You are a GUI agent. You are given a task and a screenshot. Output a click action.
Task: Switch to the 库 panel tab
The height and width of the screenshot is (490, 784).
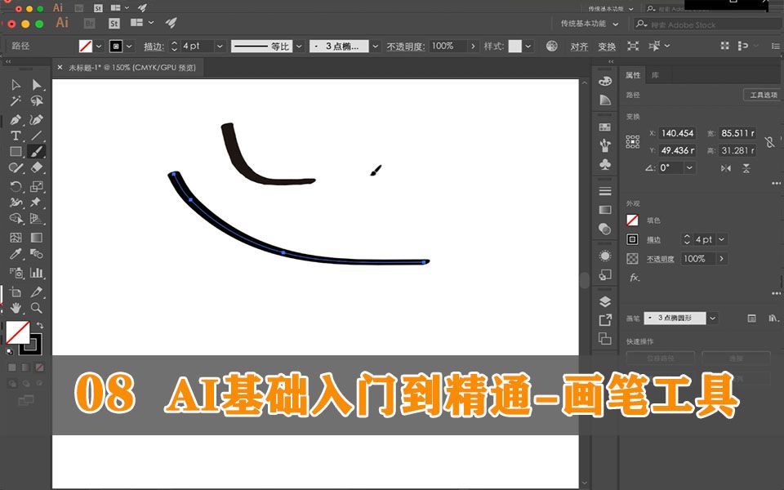(x=654, y=74)
